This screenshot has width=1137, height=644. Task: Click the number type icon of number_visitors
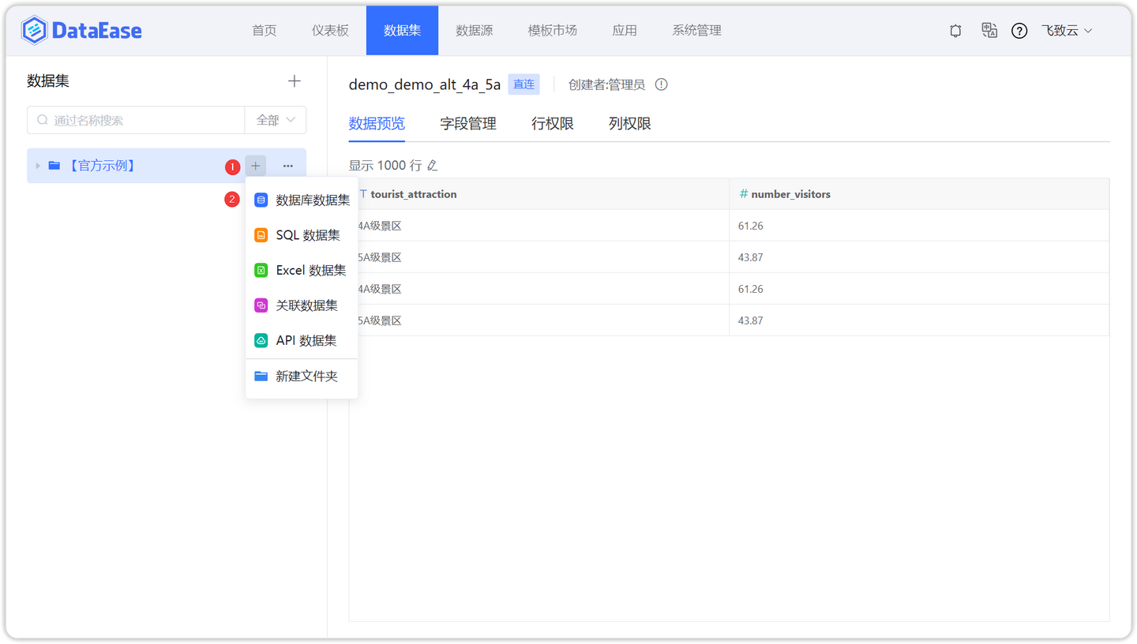[743, 193]
